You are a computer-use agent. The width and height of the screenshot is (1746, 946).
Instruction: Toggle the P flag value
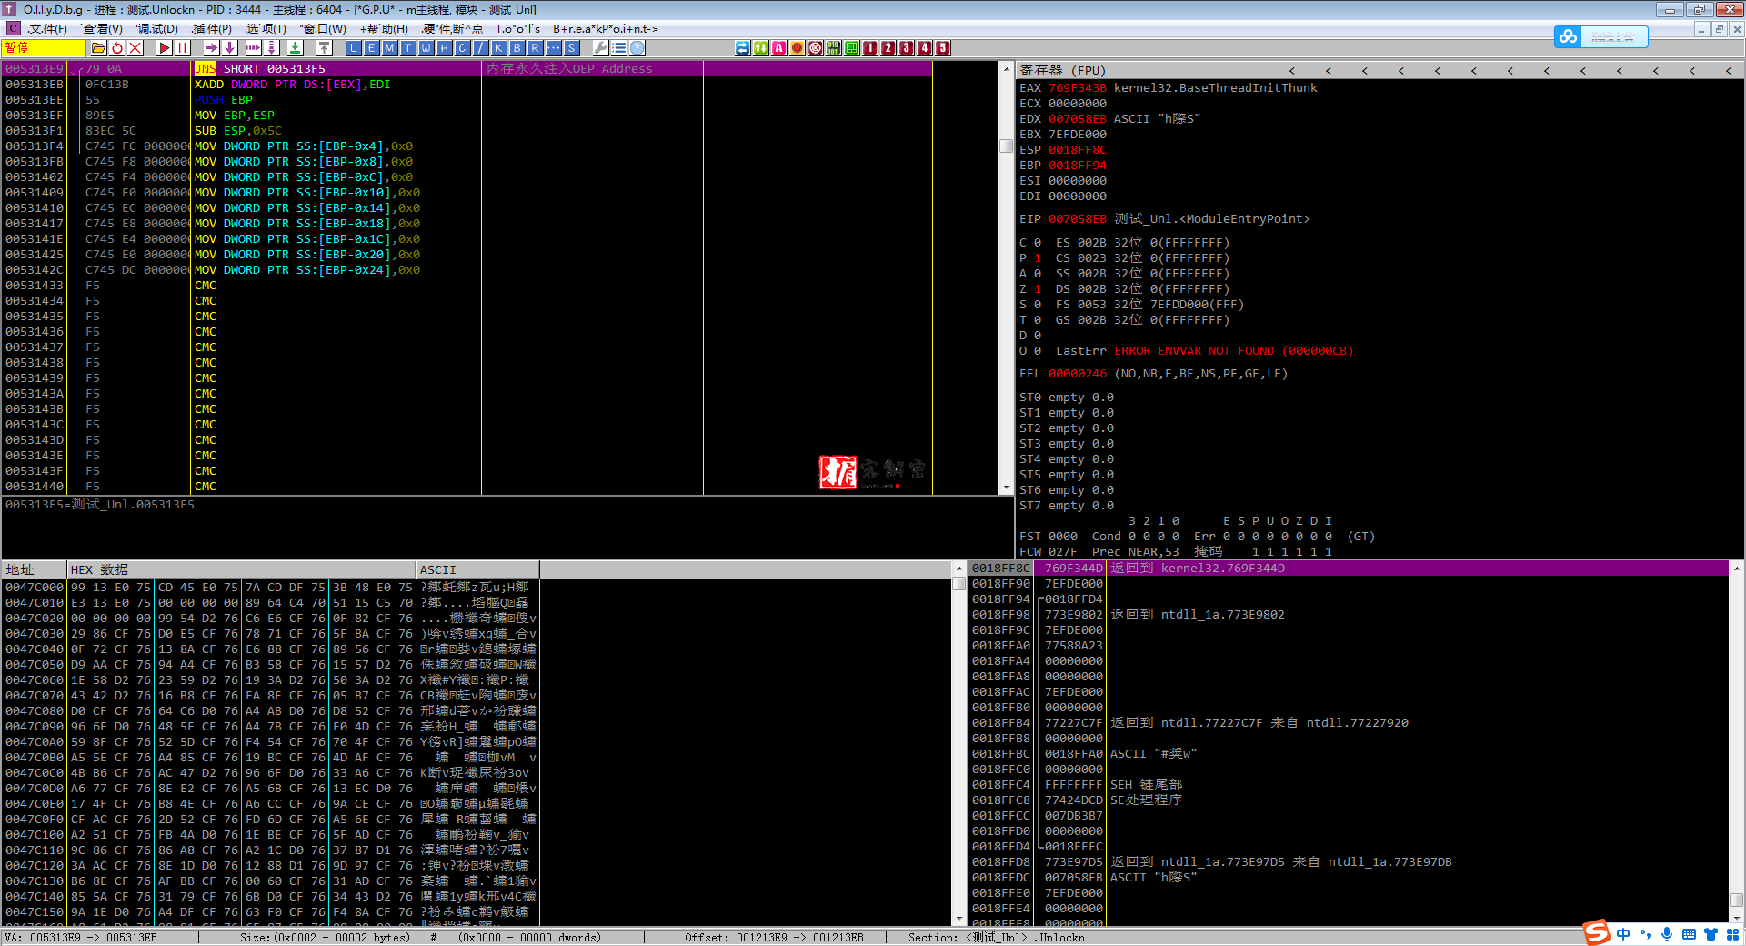point(1038,258)
